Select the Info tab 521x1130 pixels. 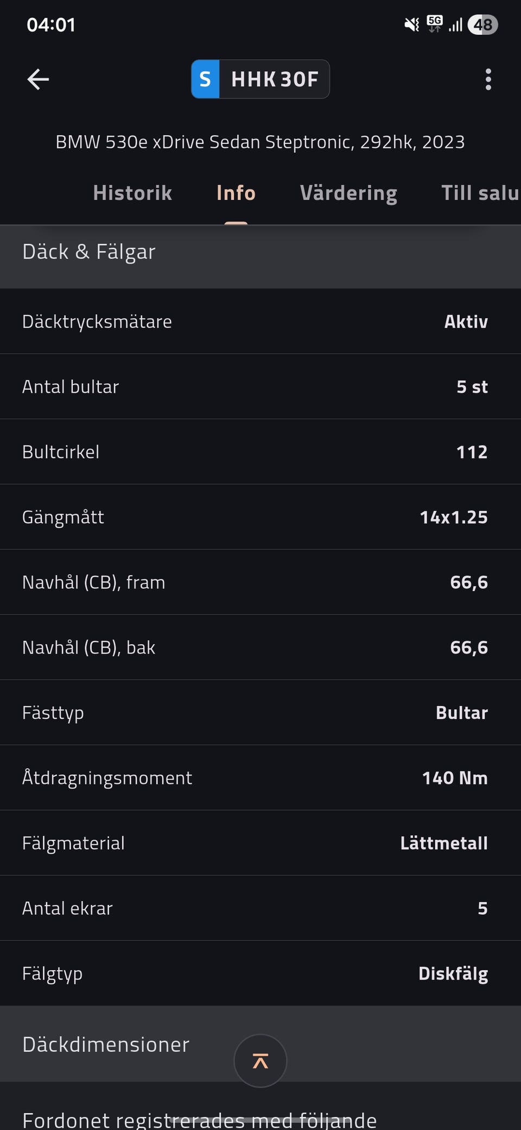click(x=236, y=193)
